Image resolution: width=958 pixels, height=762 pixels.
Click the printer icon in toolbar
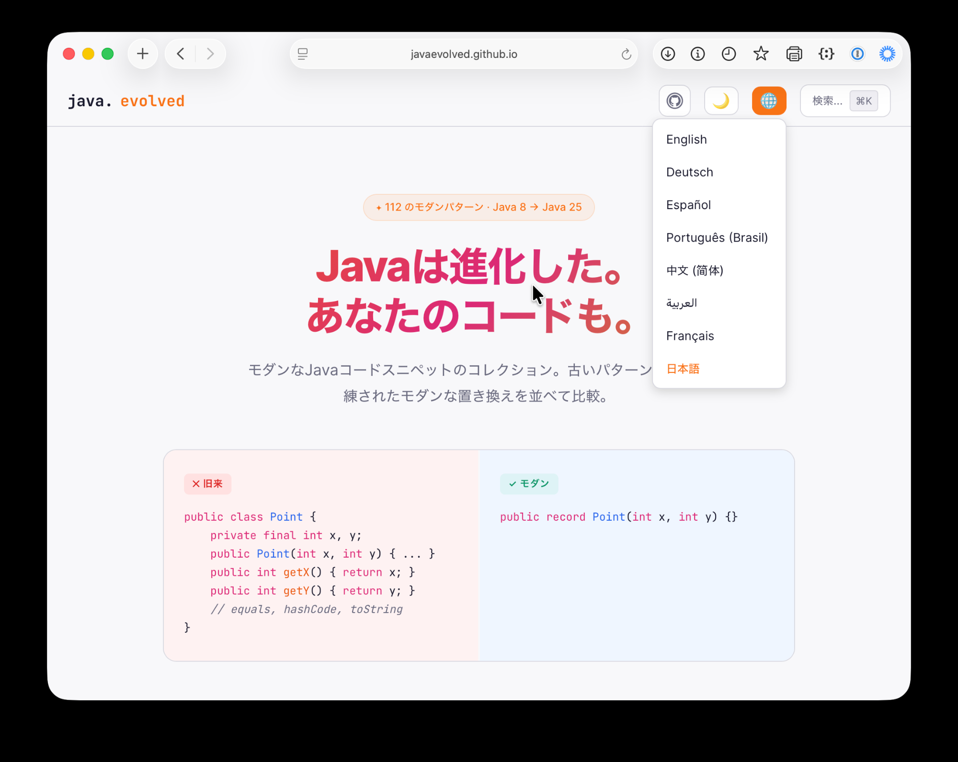tap(794, 54)
